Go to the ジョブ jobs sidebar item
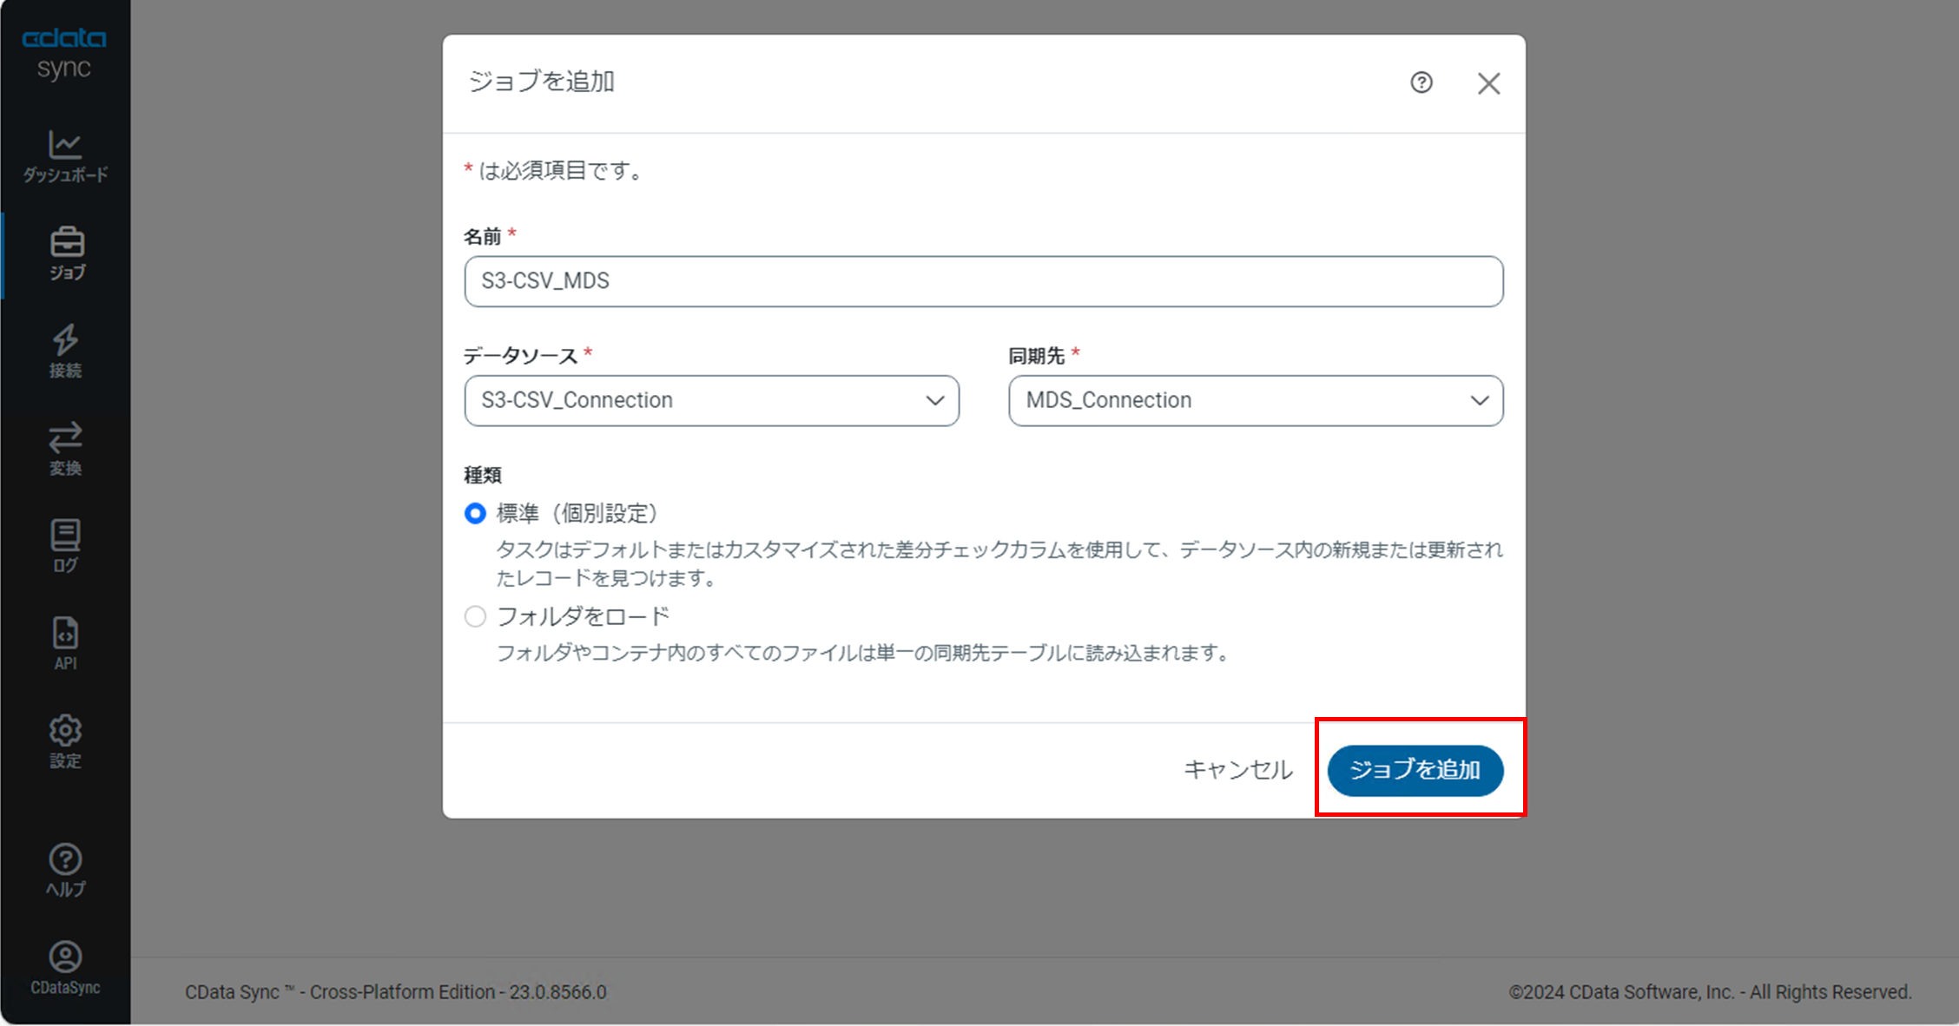Image resolution: width=1959 pixels, height=1026 pixels. click(67, 254)
